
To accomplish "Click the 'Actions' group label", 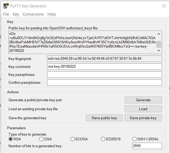I will click(13, 92).
